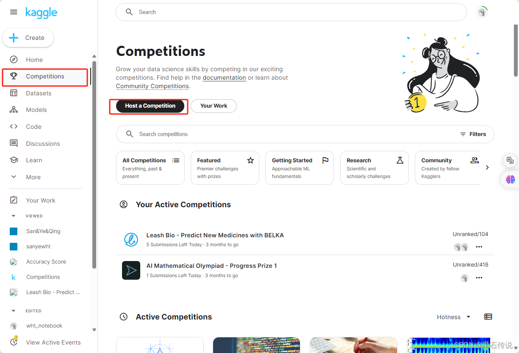
Task: Collapse the EDITED section
Action: (x=13, y=311)
